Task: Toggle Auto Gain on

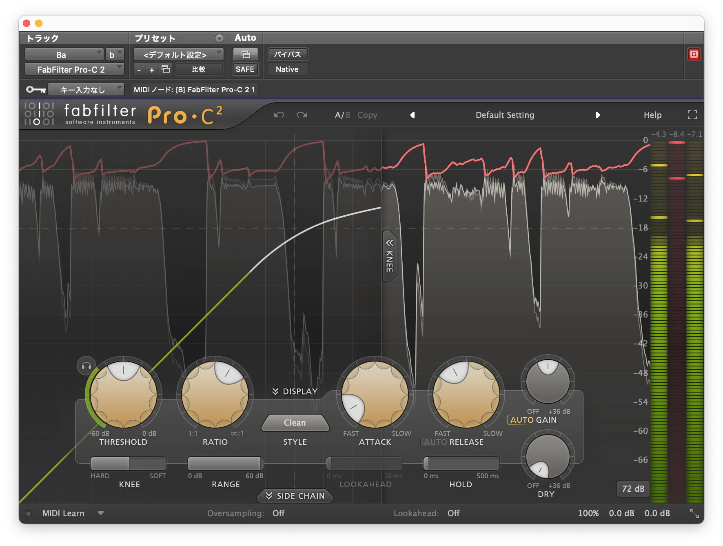Action: click(522, 420)
